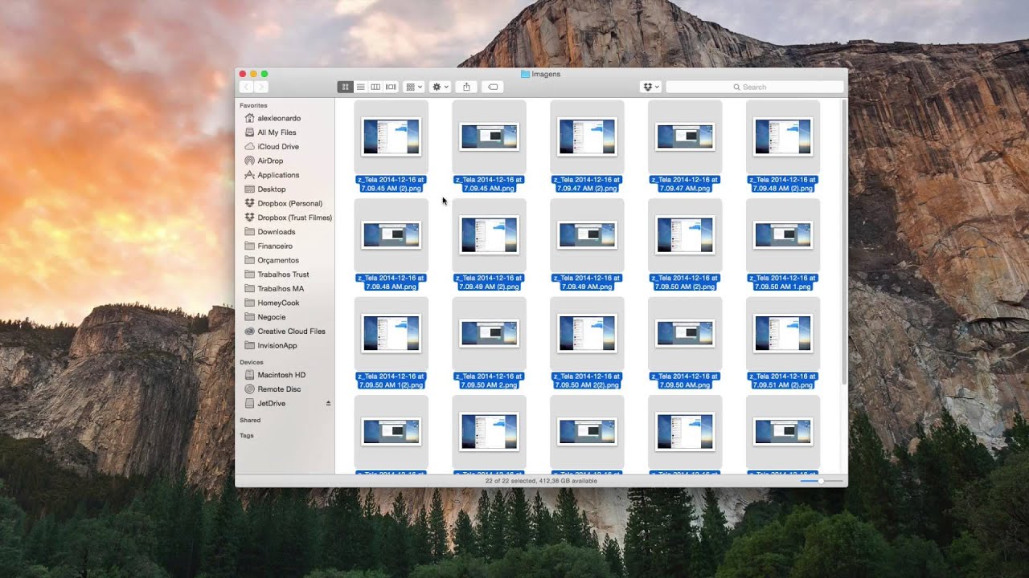Click the Search field
Screen dimensions: 1029x578
click(755, 87)
